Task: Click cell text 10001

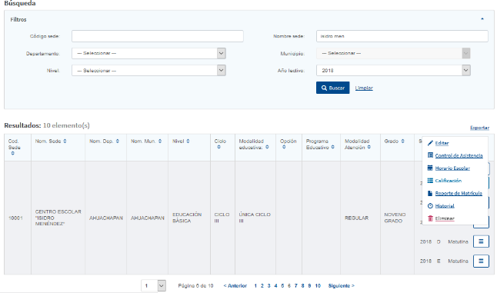Action: (x=15, y=218)
